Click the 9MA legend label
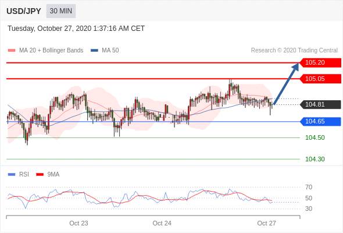 [53, 175]
